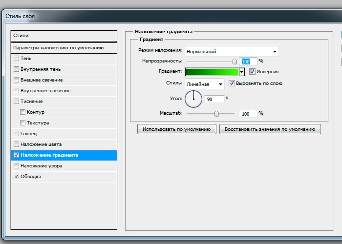This screenshot has height=244, width=342.
Task: Click the Масштаб slider handle
Action: pyautogui.click(x=216, y=113)
